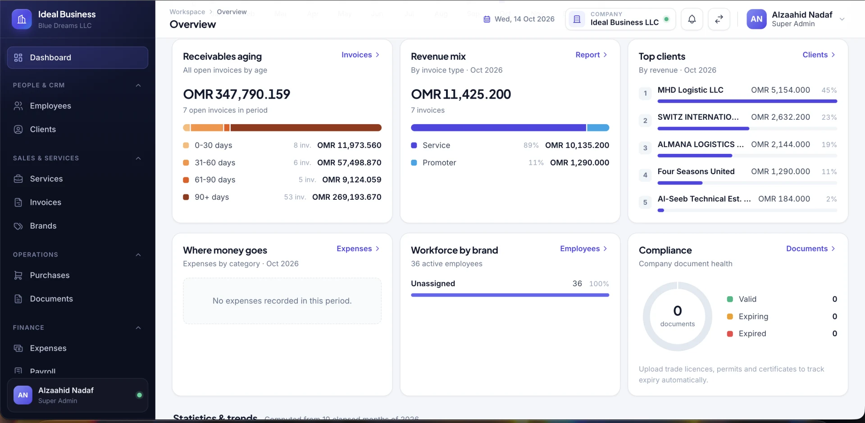Click the Employees people icon in sidebar

[18, 106]
